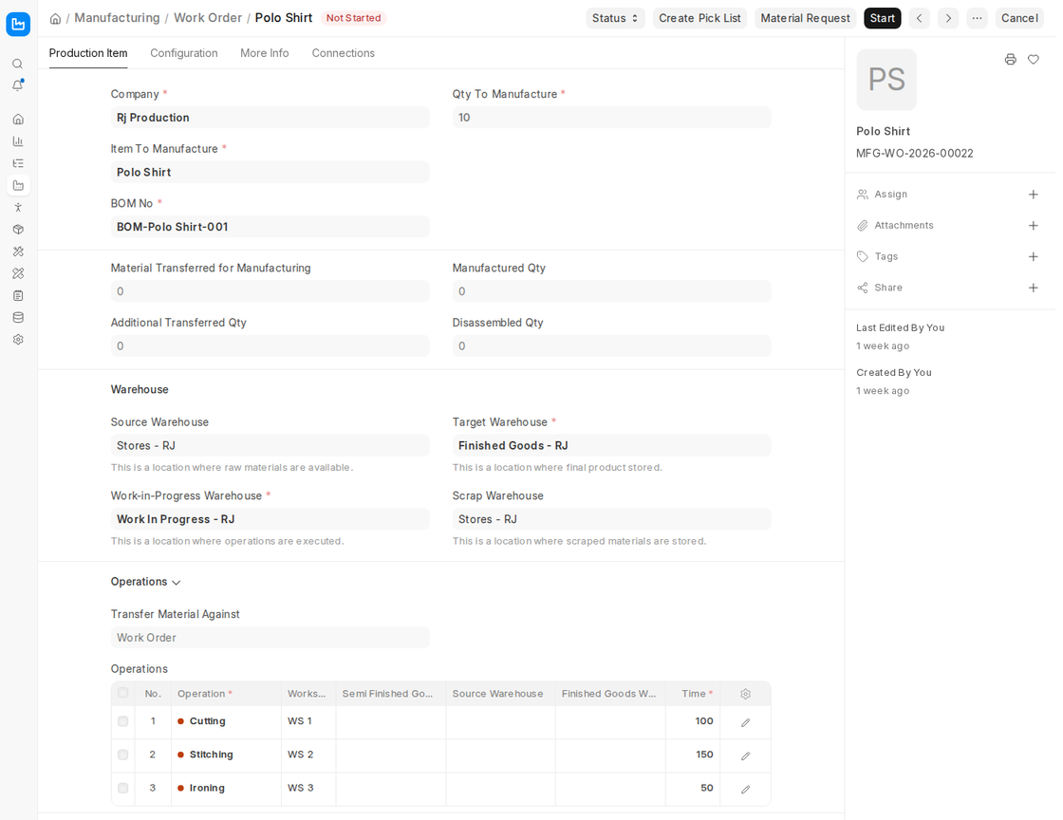Open the database cylinder icon in sidebar

pos(18,317)
